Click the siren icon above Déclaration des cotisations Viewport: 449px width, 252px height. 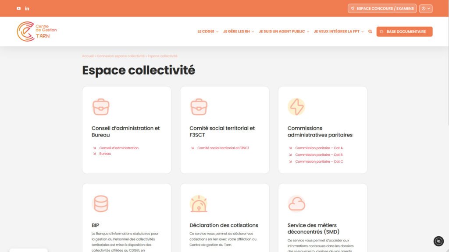[198, 203]
